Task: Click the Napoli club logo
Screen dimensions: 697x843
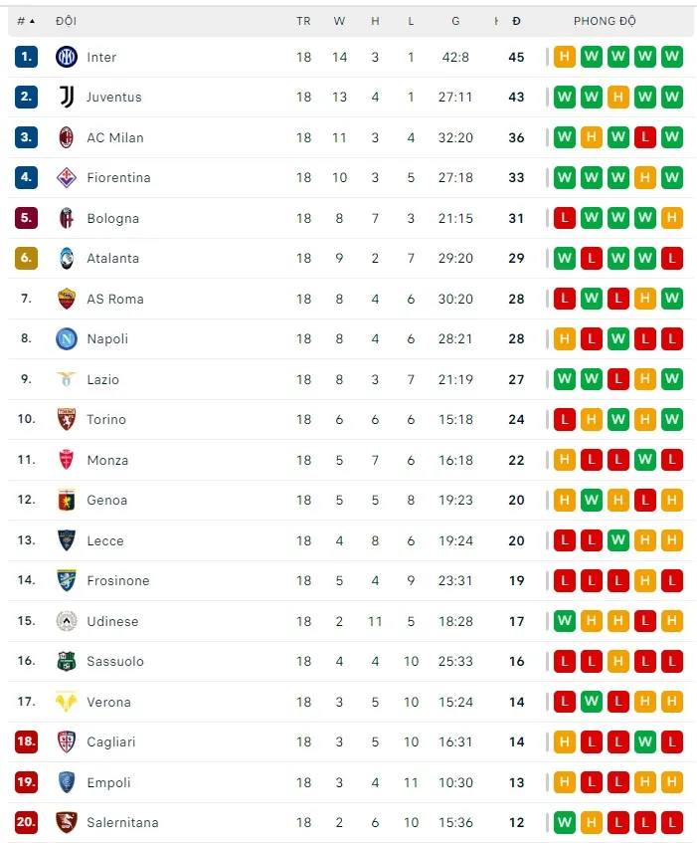Action: coord(67,338)
